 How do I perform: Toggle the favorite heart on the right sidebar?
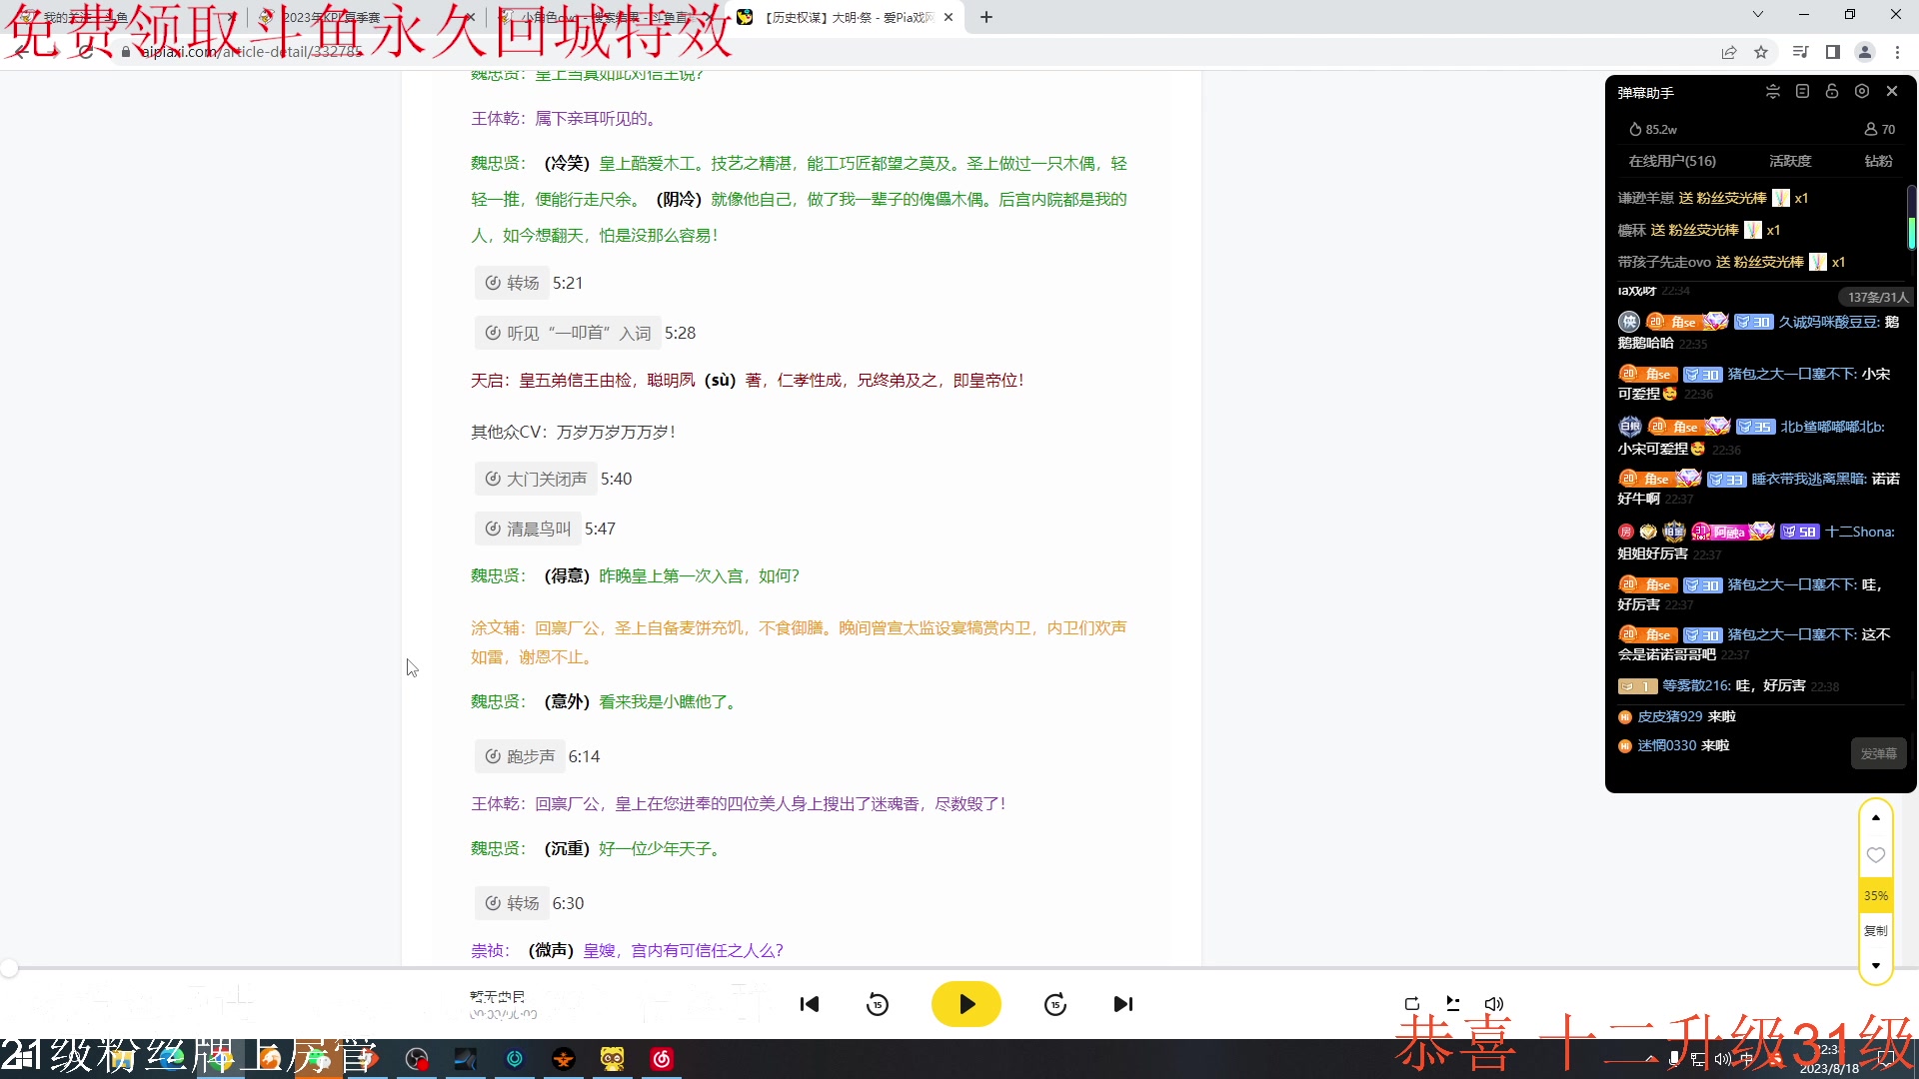point(1876,855)
